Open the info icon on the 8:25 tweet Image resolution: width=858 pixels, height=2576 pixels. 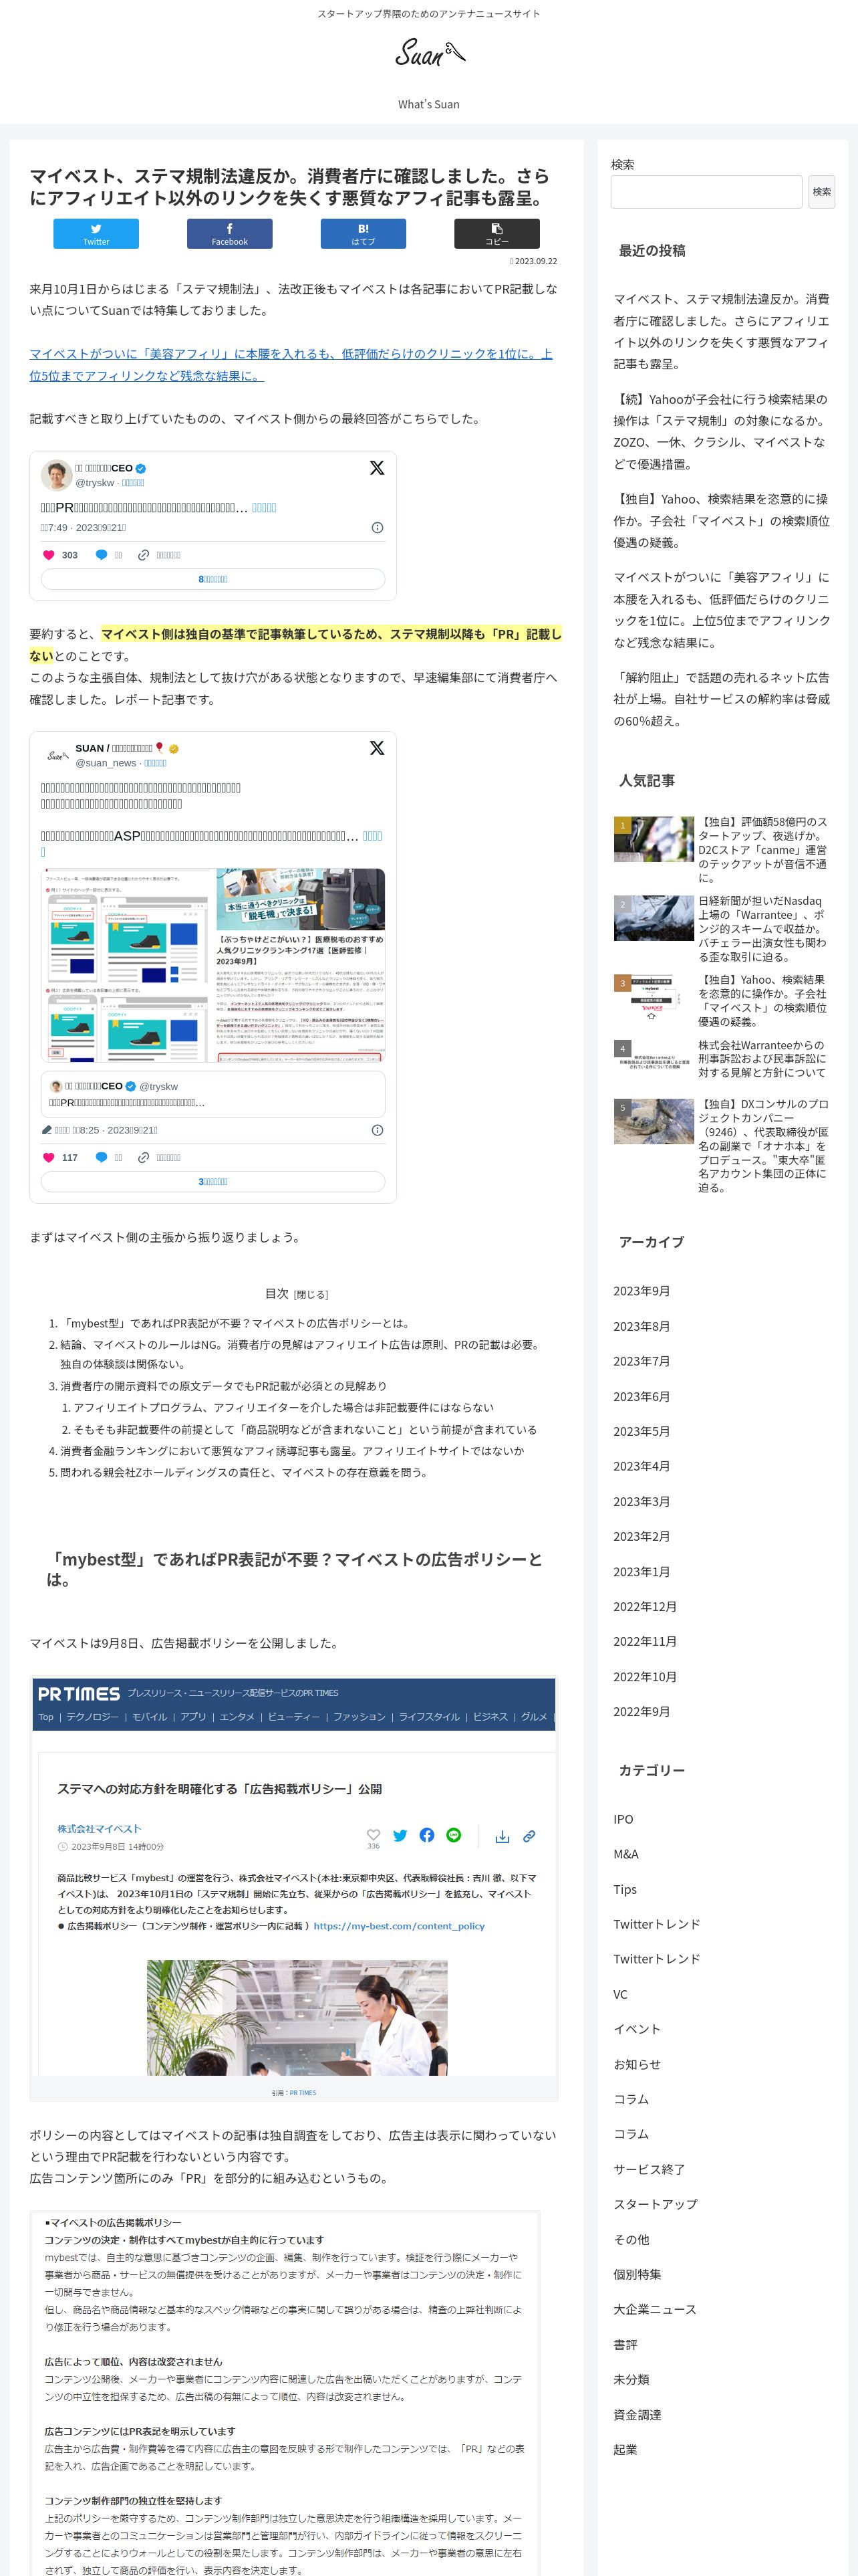coord(378,1130)
